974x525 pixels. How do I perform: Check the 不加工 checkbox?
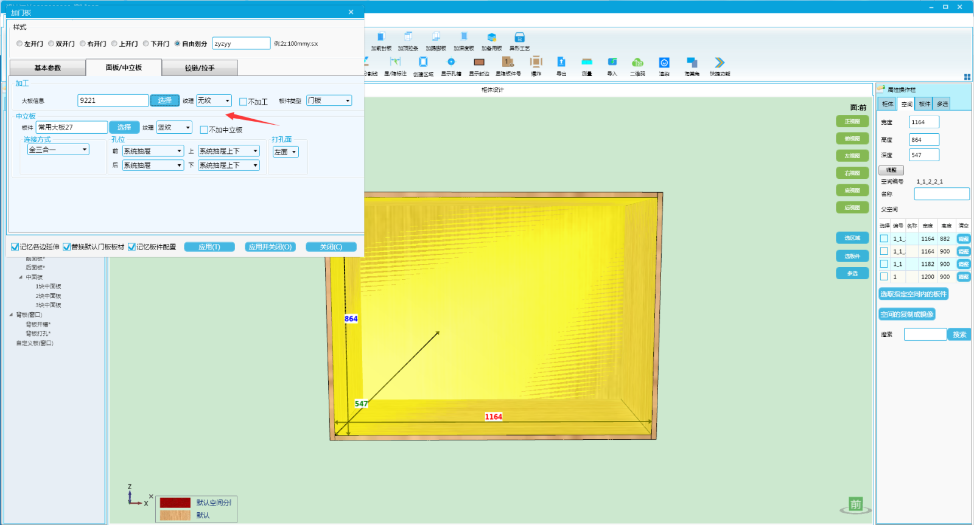pos(243,102)
